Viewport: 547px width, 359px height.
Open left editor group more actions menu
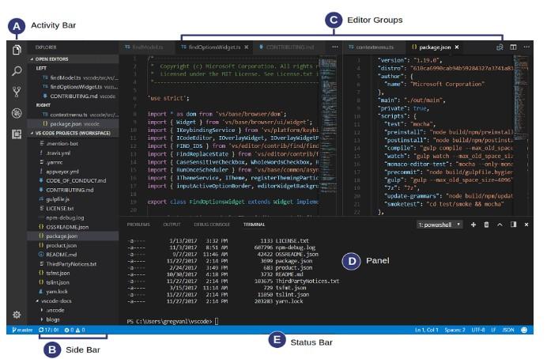(x=335, y=47)
